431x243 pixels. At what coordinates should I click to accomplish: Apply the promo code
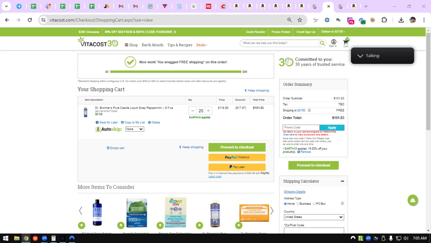[x=332, y=128]
